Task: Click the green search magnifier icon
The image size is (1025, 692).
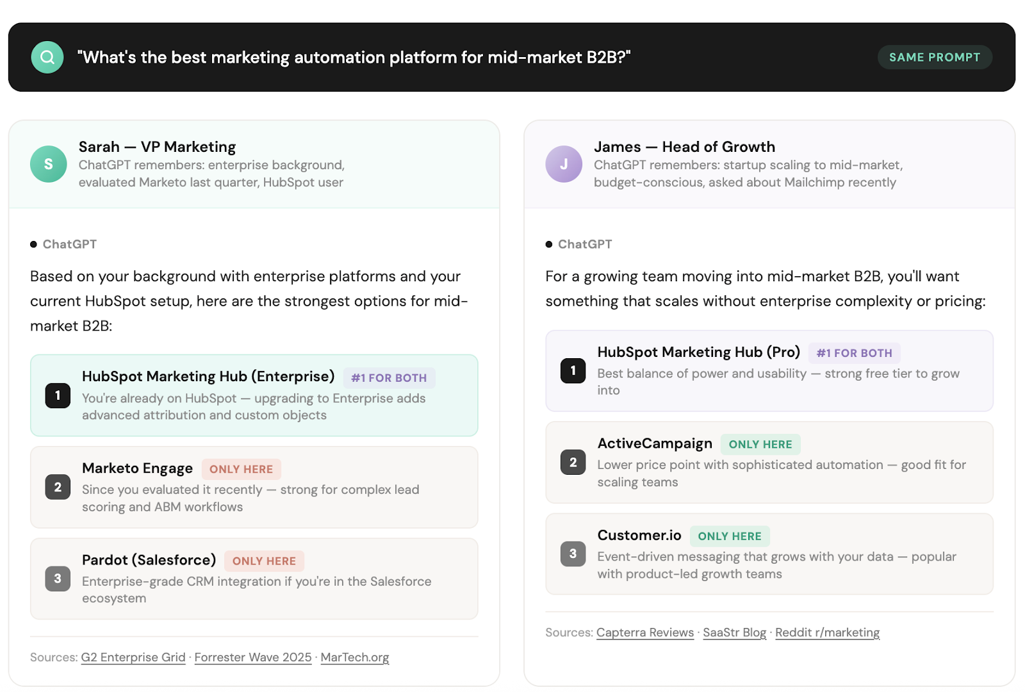Action: click(x=47, y=57)
